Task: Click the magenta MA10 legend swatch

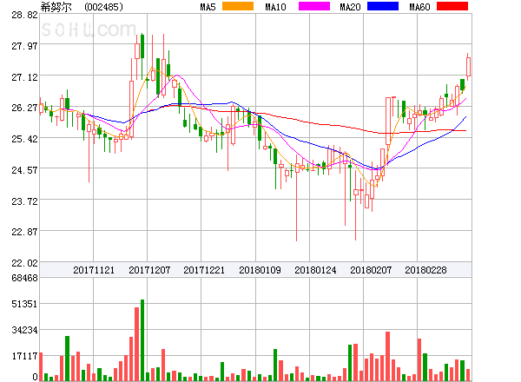Action: coord(314,6)
